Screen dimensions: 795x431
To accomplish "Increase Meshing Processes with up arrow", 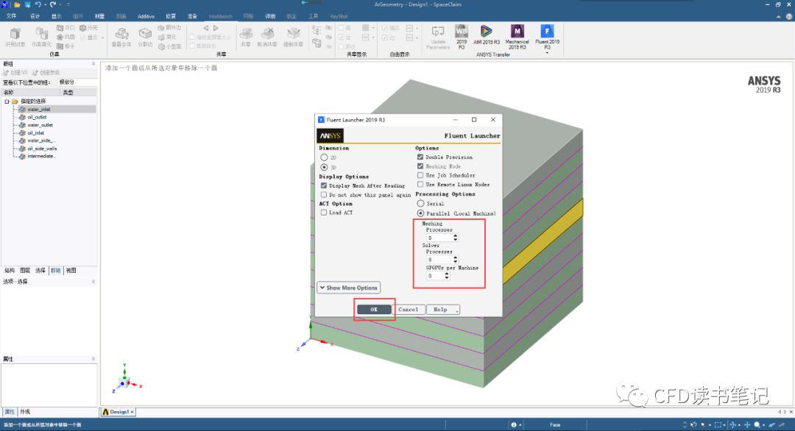I will [456, 235].
